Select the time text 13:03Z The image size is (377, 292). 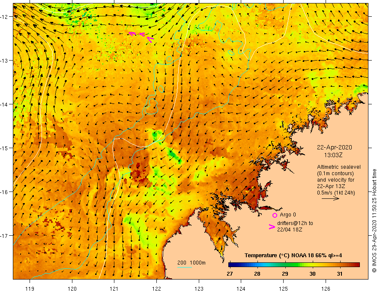tap(333, 155)
